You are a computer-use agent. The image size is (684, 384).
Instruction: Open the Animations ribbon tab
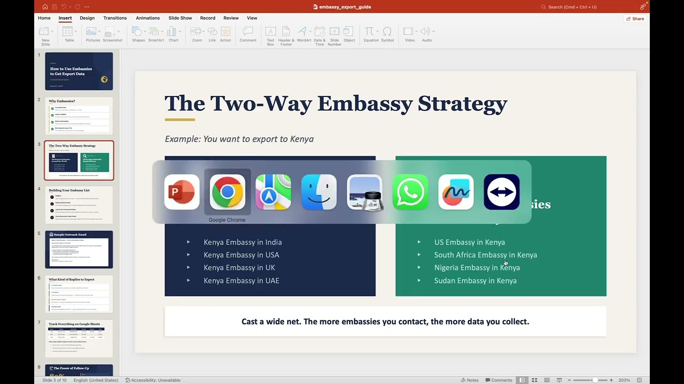(x=147, y=18)
